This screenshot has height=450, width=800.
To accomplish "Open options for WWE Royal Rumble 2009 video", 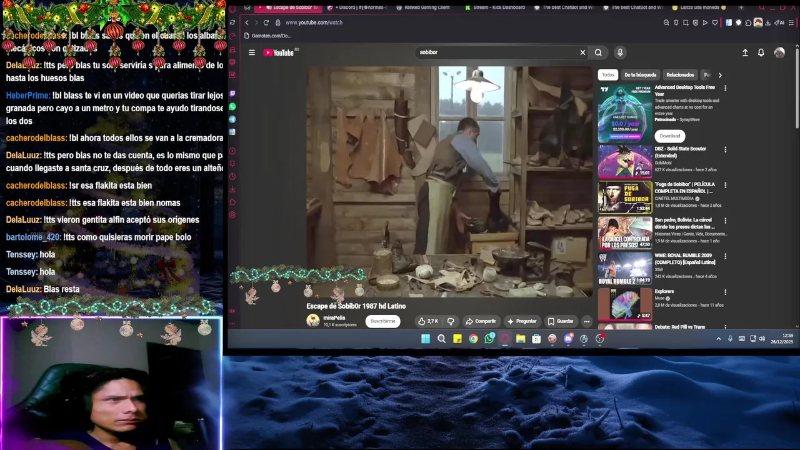I will tap(725, 256).
